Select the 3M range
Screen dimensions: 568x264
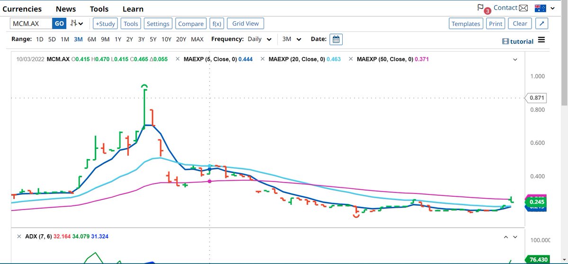pos(79,39)
